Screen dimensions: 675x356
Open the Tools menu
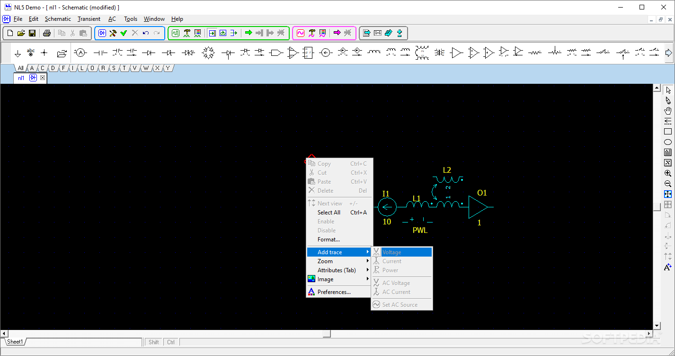click(131, 19)
